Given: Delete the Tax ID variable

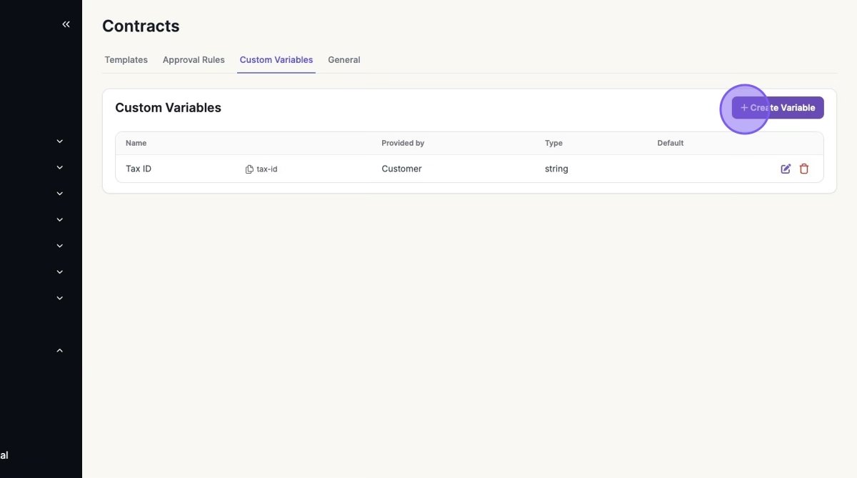Looking at the screenshot, I should [804, 169].
